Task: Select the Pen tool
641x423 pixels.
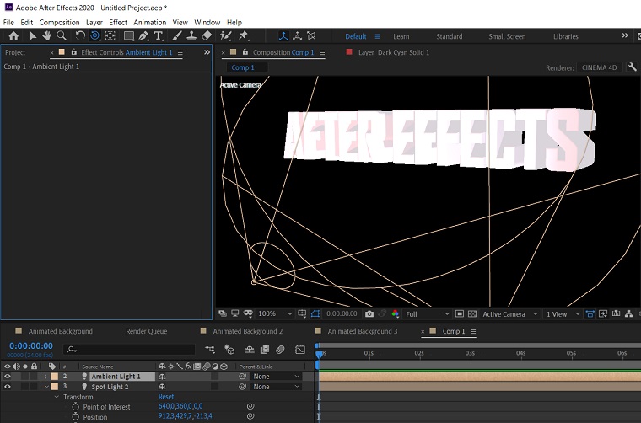Action: [x=143, y=36]
